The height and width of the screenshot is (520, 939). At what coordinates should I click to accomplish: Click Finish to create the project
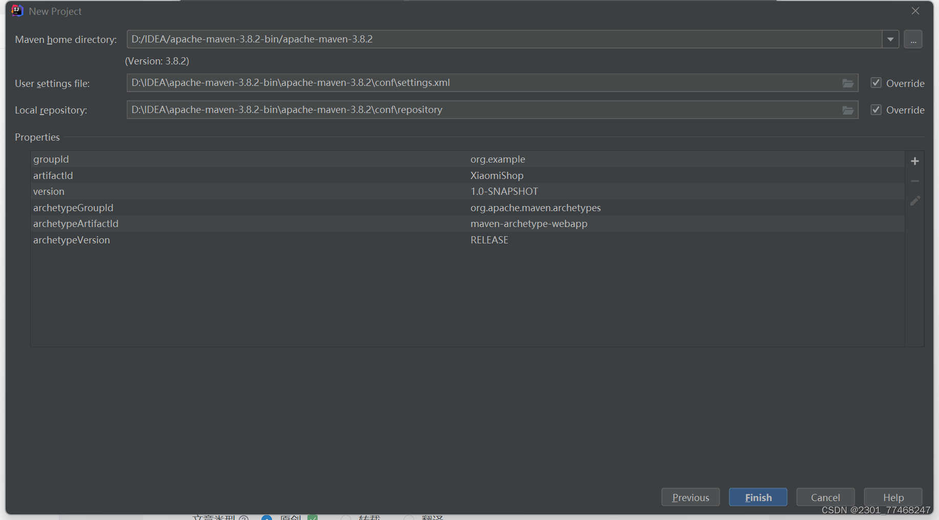pos(758,497)
